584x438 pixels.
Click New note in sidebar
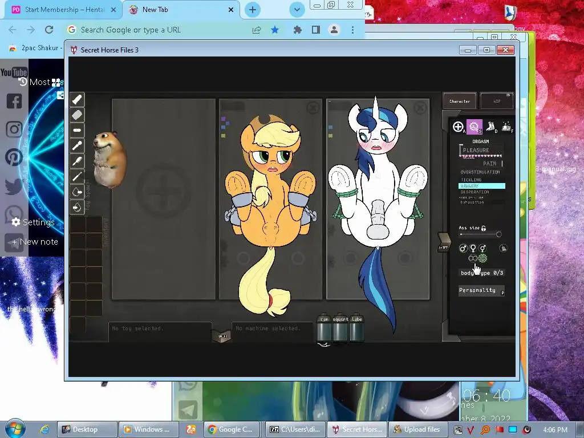tap(35, 242)
